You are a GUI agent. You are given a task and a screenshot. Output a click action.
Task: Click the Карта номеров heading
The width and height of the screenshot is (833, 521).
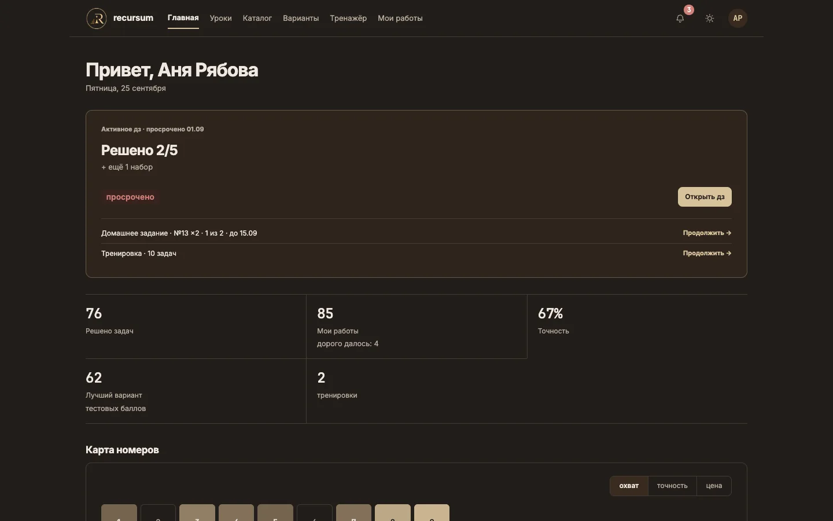tap(122, 450)
